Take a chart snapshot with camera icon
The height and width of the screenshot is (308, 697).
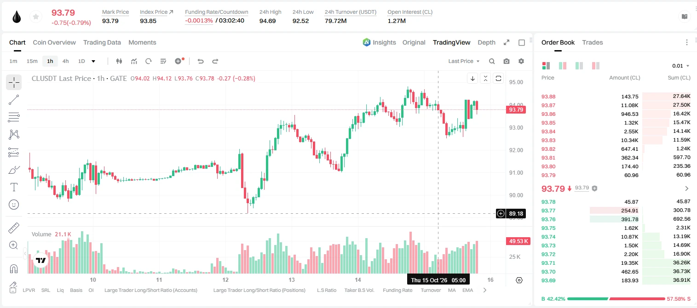[x=507, y=61]
